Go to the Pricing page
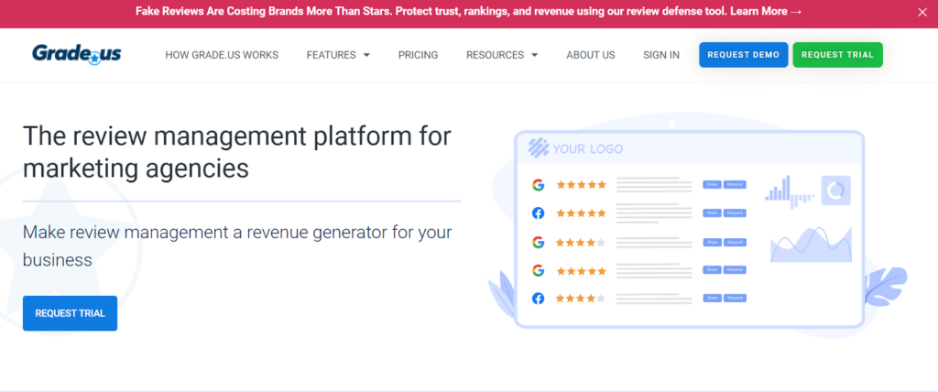This screenshot has width=938, height=392. [418, 55]
